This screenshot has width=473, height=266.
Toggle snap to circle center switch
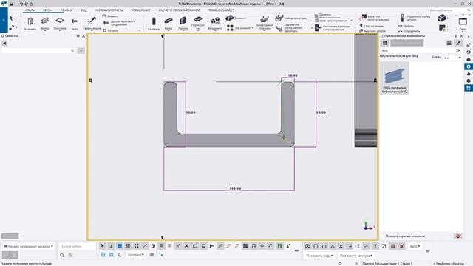point(324,246)
